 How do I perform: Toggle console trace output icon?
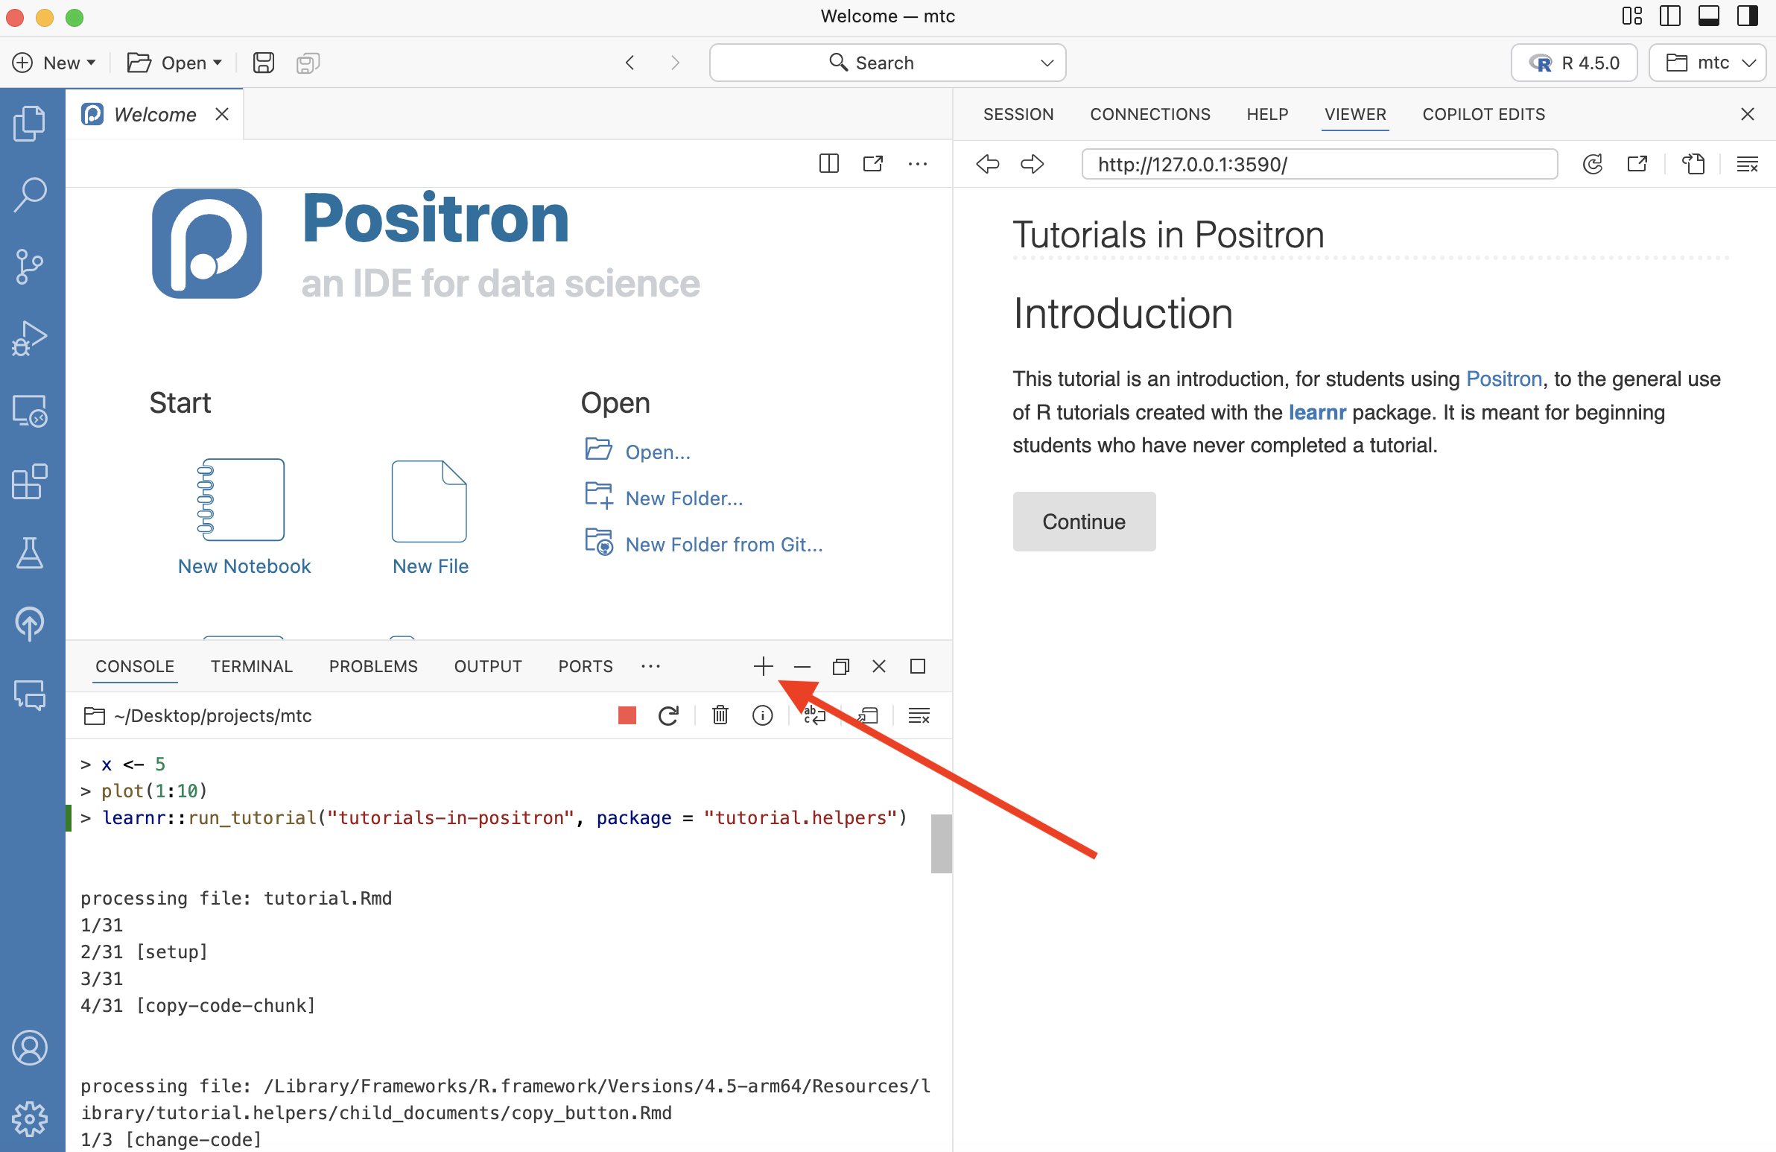coord(867,715)
